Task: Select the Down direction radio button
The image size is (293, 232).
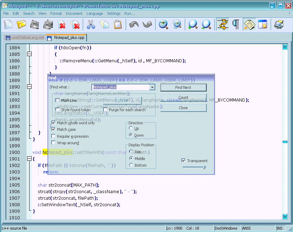Action: 131,135
